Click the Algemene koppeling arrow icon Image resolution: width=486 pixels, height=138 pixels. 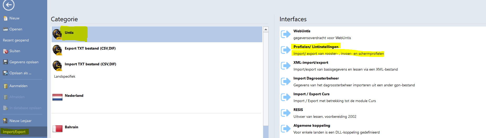pyautogui.click(x=286, y=129)
